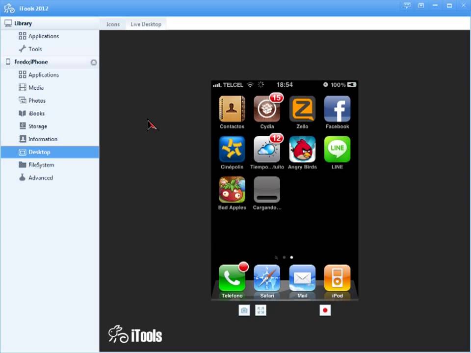Image resolution: width=471 pixels, height=353 pixels.
Task: Click the Library header
Action: pyautogui.click(x=50, y=24)
